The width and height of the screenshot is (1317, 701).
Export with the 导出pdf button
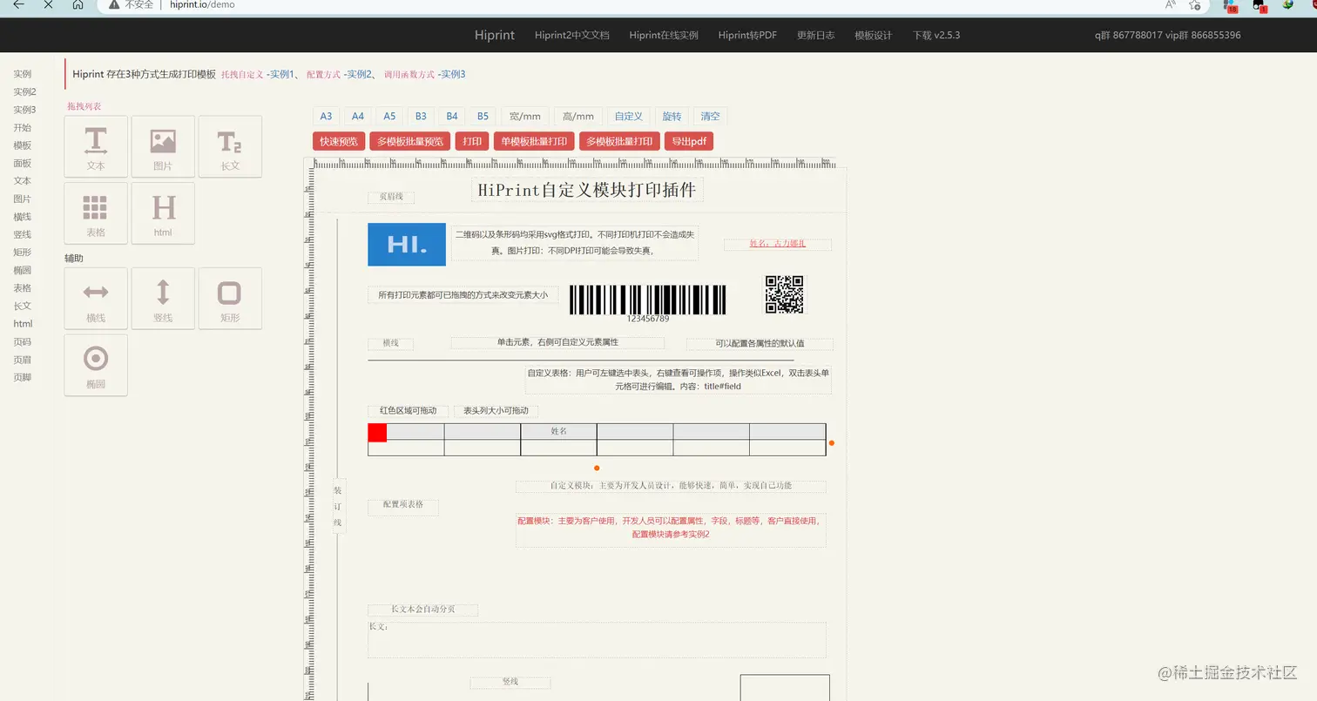click(689, 141)
